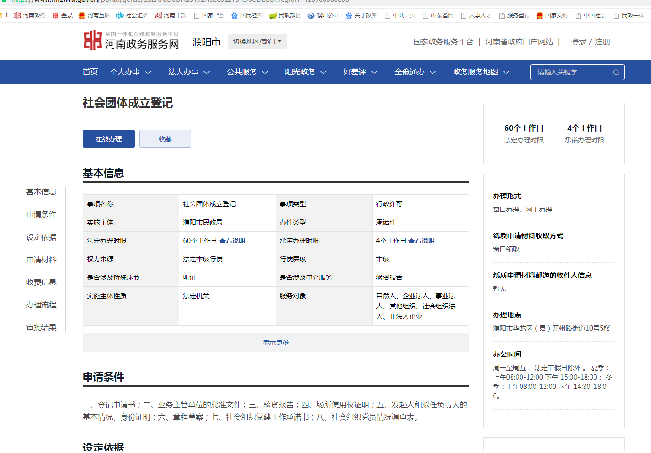Expand the table with 显示更多
Viewport: 651px width, 453px height.
[276, 342]
